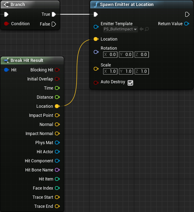Select the Branch node title
The width and height of the screenshot is (194, 212).
pos(18,5)
